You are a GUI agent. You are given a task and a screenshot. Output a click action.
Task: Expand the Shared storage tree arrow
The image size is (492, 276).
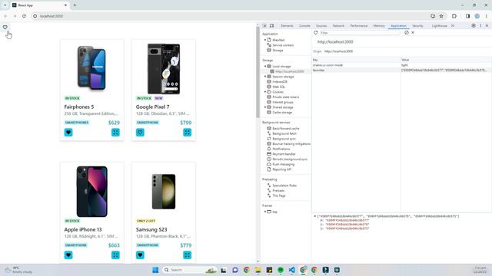[265, 107]
